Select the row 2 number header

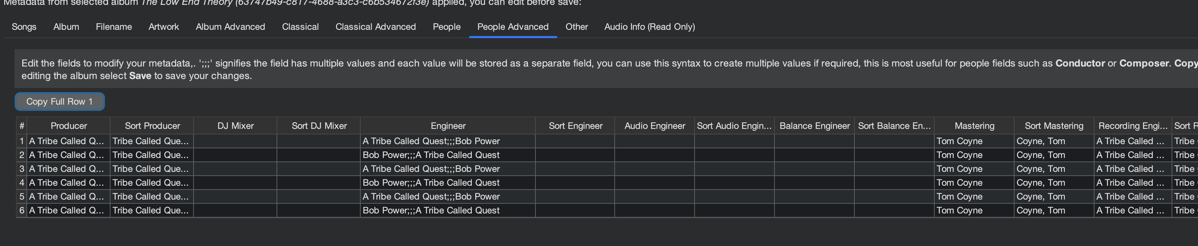click(x=22, y=155)
